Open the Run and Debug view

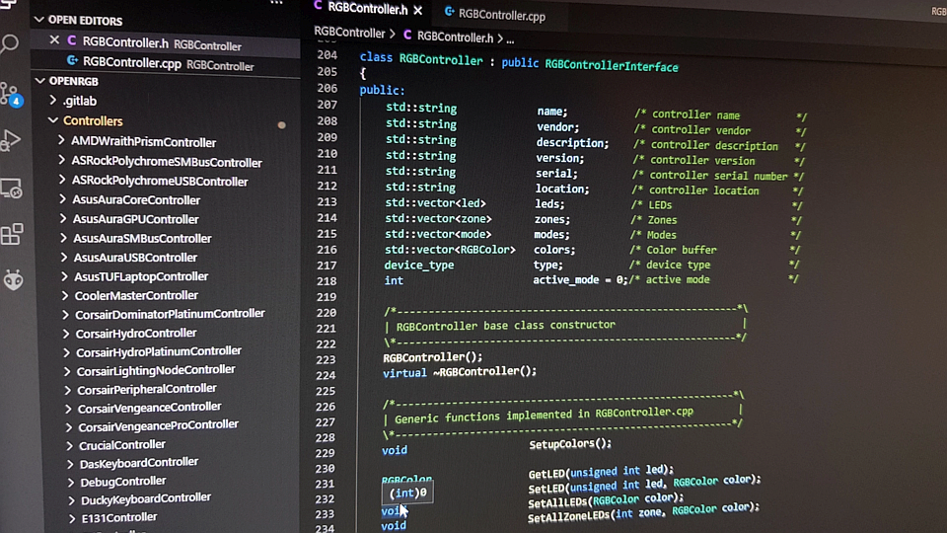click(10, 140)
